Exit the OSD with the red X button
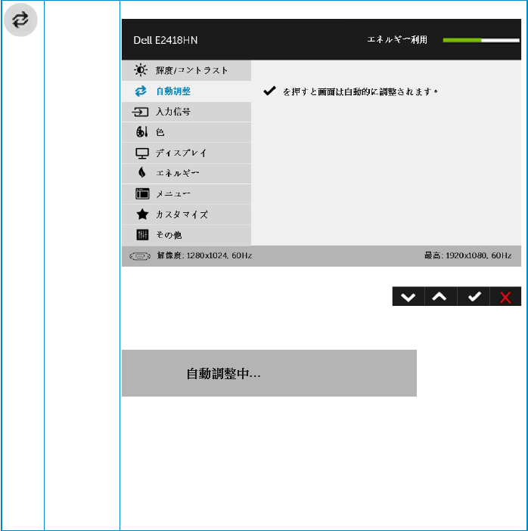 coord(505,296)
